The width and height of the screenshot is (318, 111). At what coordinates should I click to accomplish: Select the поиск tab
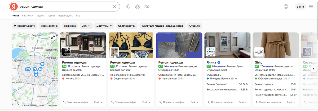point(15,16)
